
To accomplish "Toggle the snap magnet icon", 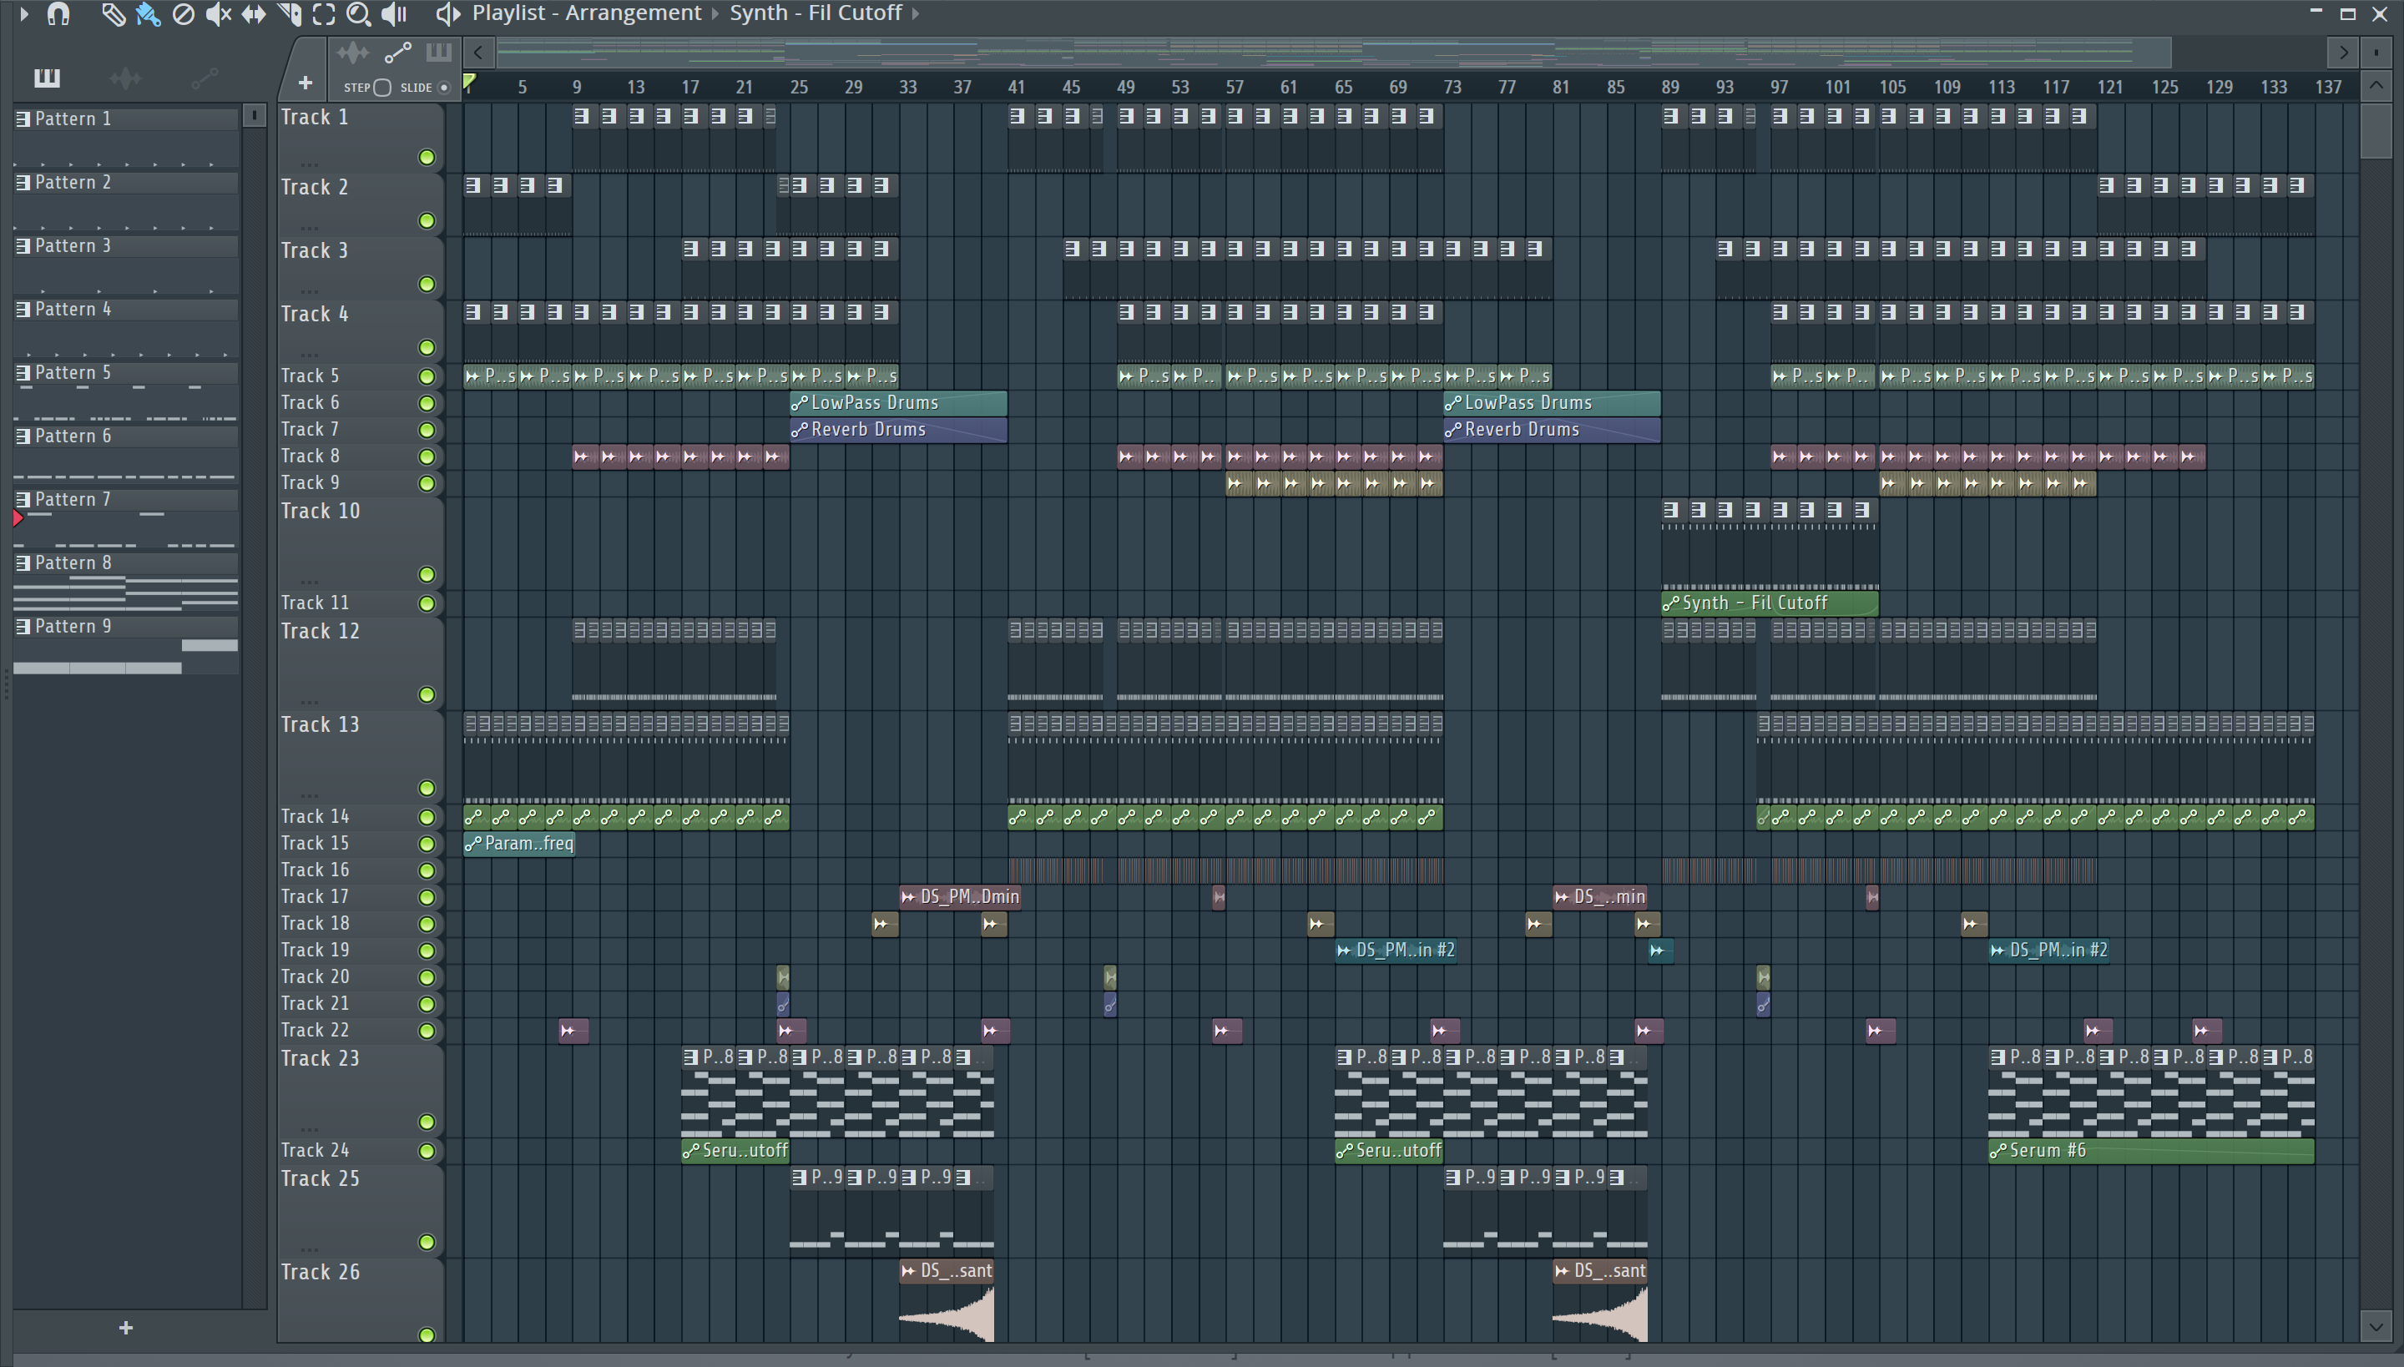I will click(58, 14).
